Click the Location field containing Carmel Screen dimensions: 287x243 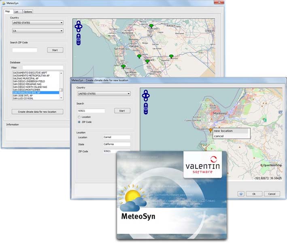[x=117, y=137]
